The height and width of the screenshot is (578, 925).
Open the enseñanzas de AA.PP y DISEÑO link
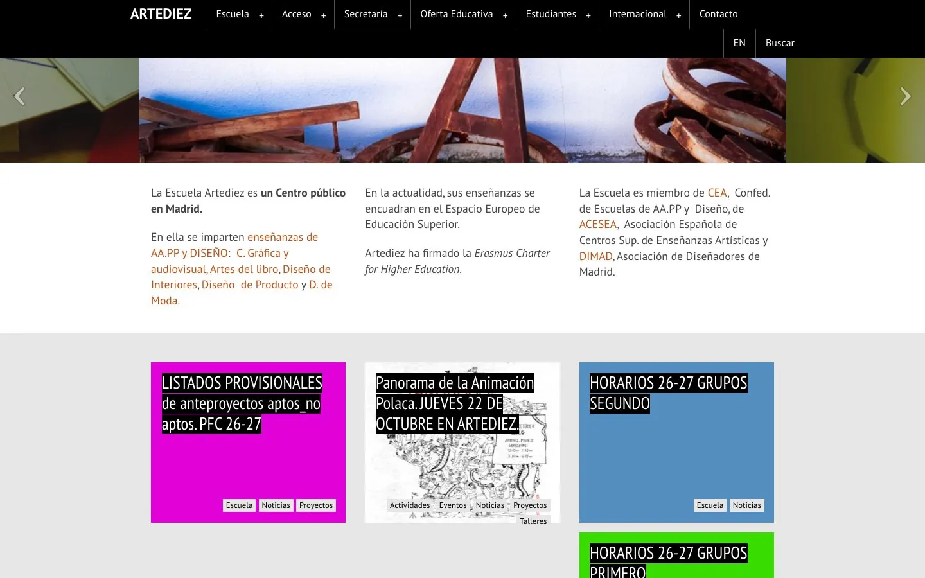[x=283, y=237]
